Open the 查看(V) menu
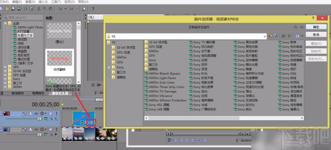331x150 pixels. point(30,2)
